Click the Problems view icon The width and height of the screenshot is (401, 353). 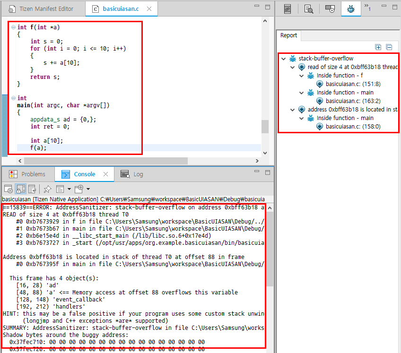[x=14, y=173]
